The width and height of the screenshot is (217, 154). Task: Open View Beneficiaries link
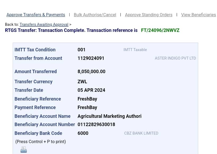click(x=198, y=15)
